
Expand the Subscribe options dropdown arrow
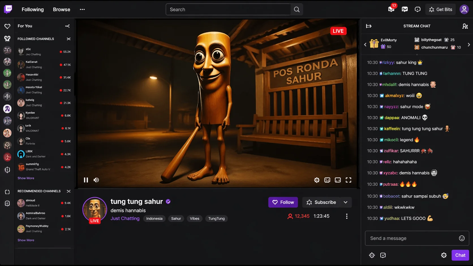point(345,202)
